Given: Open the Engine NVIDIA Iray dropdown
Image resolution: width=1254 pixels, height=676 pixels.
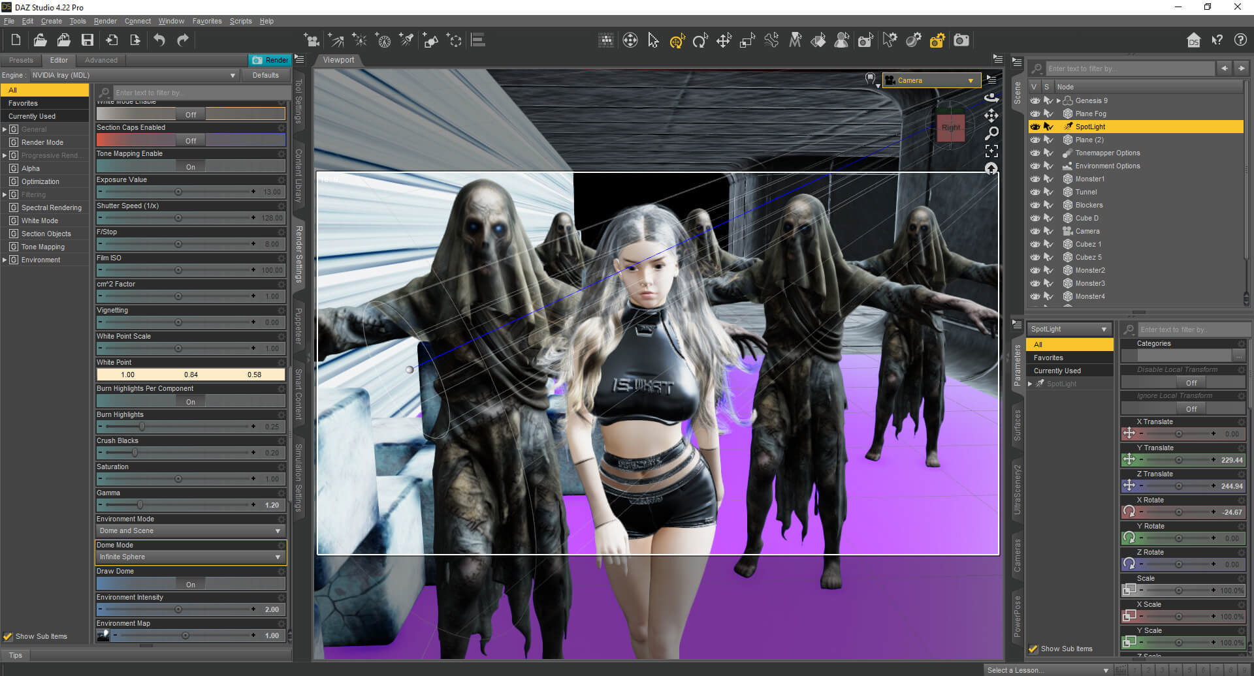Looking at the screenshot, I should [134, 75].
